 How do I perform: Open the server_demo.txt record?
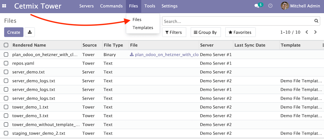[x=28, y=72]
